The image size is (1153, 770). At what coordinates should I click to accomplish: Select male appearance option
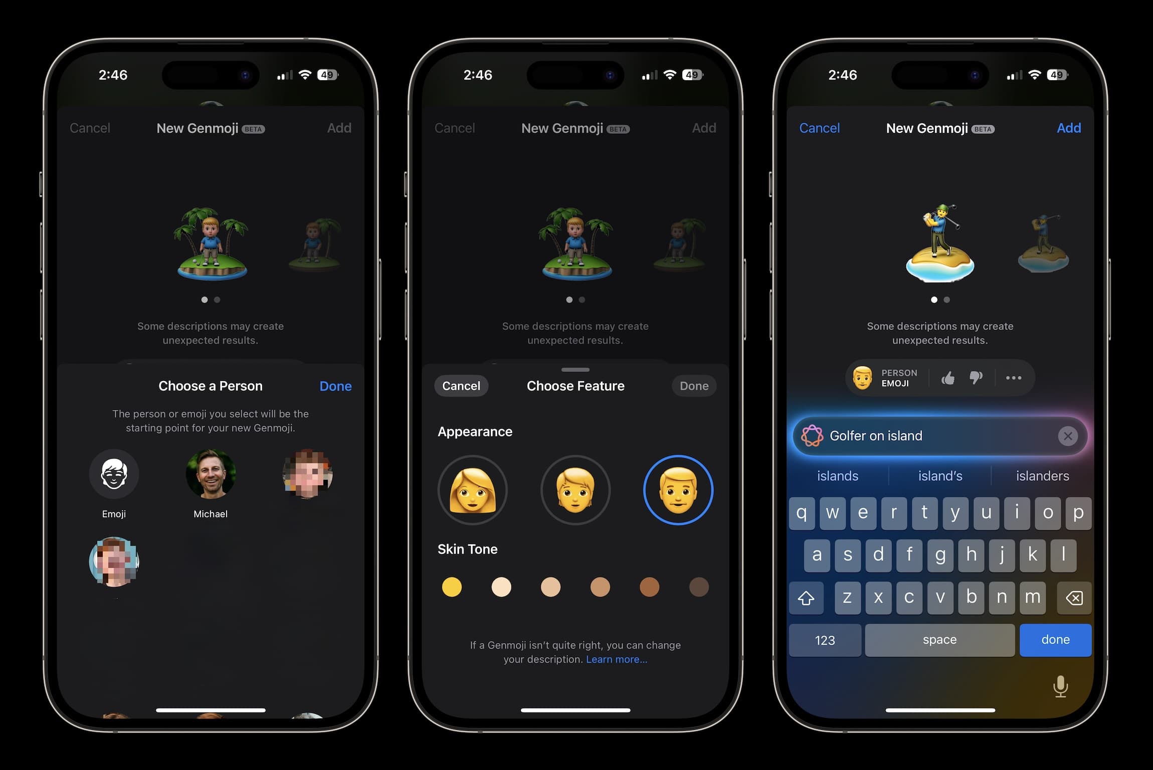tap(676, 492)
